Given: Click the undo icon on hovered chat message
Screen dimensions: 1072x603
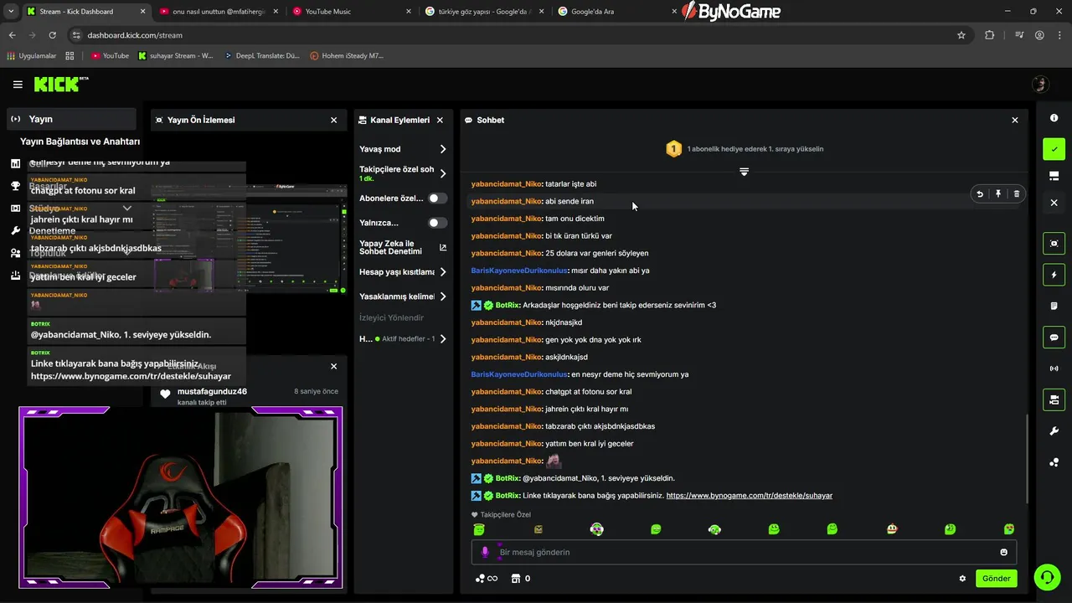Looking at the screenshot, I should point(980,193).
